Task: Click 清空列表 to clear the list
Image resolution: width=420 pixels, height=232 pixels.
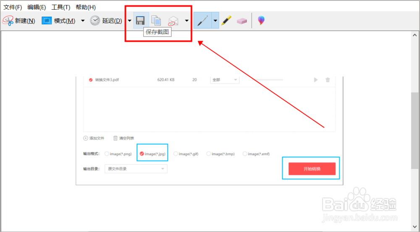Action: (123, 138)
